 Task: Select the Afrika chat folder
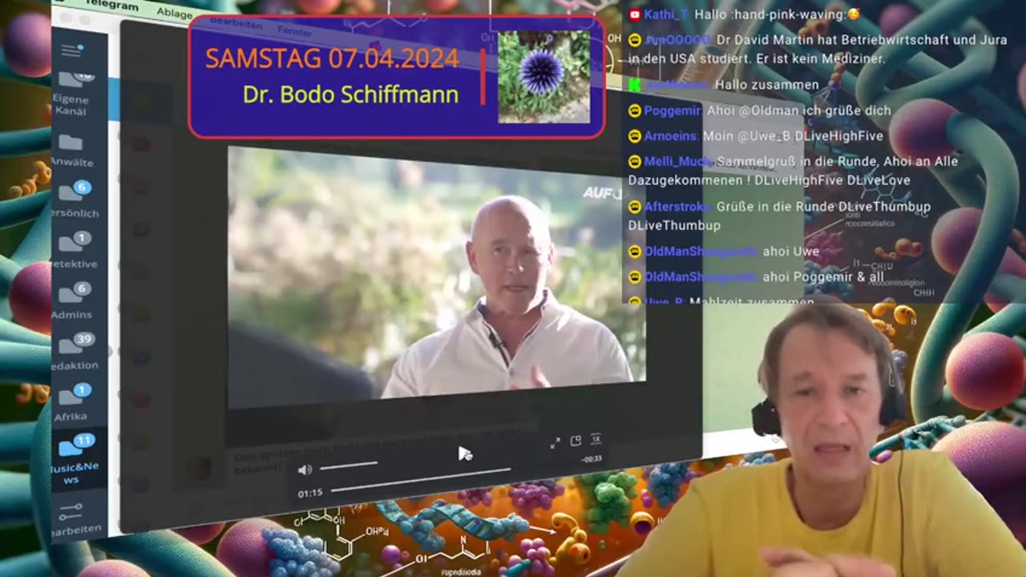point(72,401)
